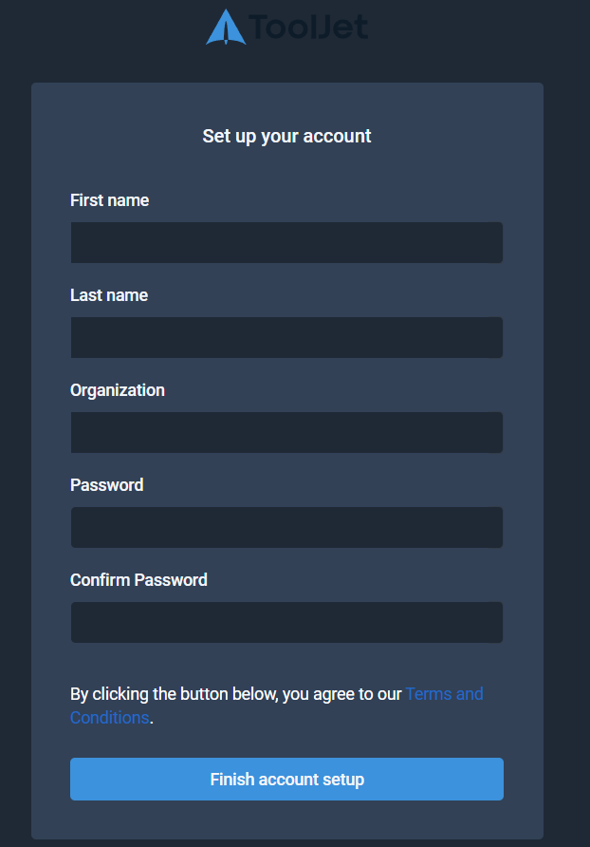Viewport: 590px width, 847px height.
Task: Click the Confirm Password label
Action: [x=138, y=580]
